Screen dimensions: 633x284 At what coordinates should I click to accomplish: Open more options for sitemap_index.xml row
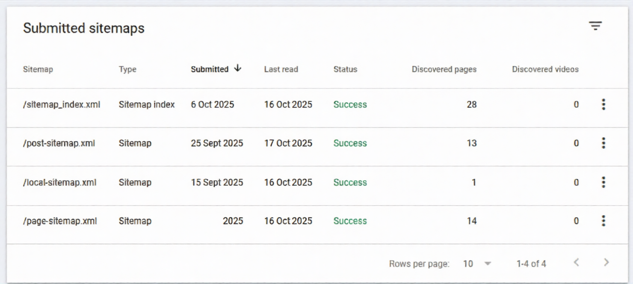pos(603,104)
